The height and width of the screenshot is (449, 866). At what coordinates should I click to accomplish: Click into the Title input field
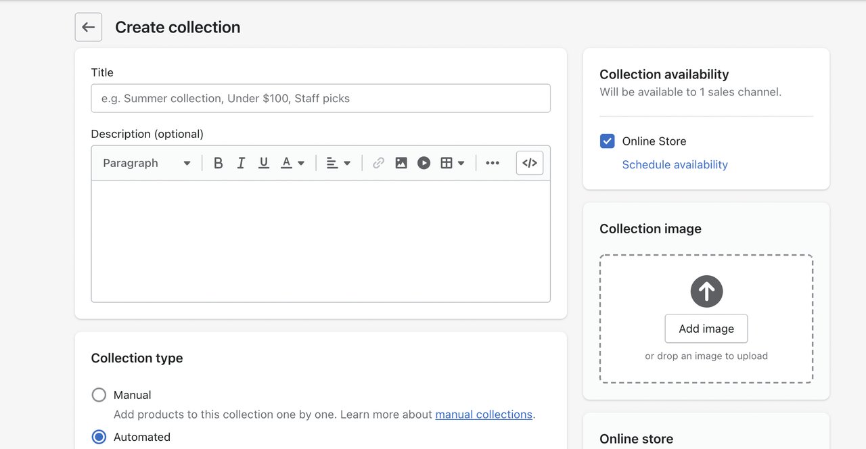(321, 98)
